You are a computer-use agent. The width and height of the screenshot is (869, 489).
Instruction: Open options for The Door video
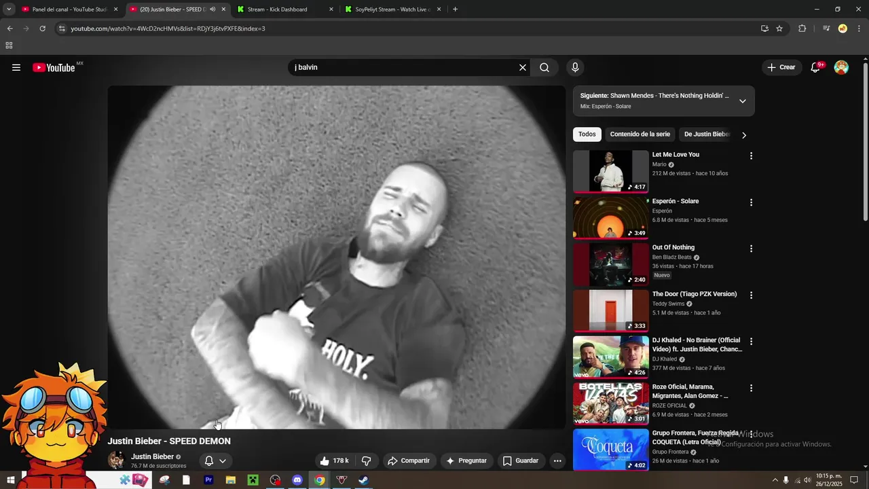(x=751, y=295)
